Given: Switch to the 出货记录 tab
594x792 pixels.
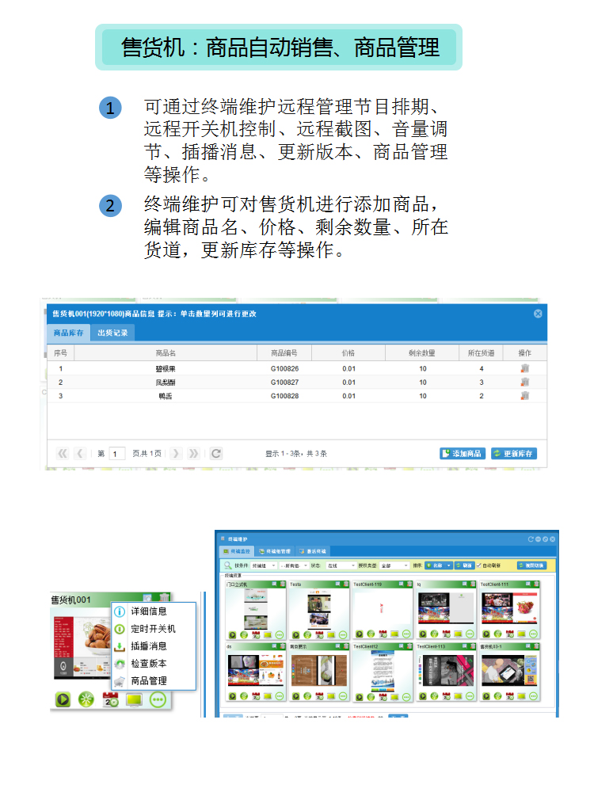Looking at the screenshot, I should [113, 333].
